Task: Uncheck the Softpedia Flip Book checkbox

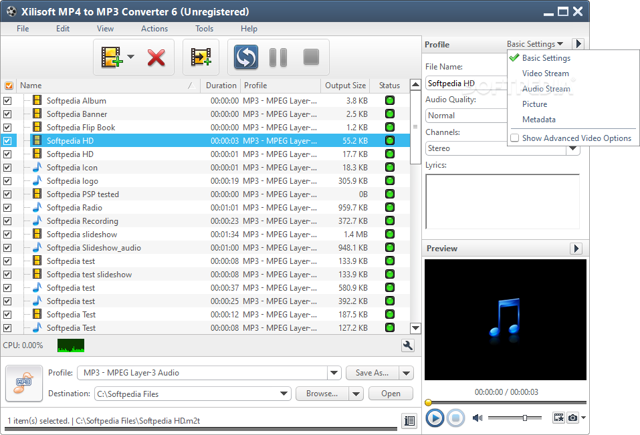Action: 7,128
